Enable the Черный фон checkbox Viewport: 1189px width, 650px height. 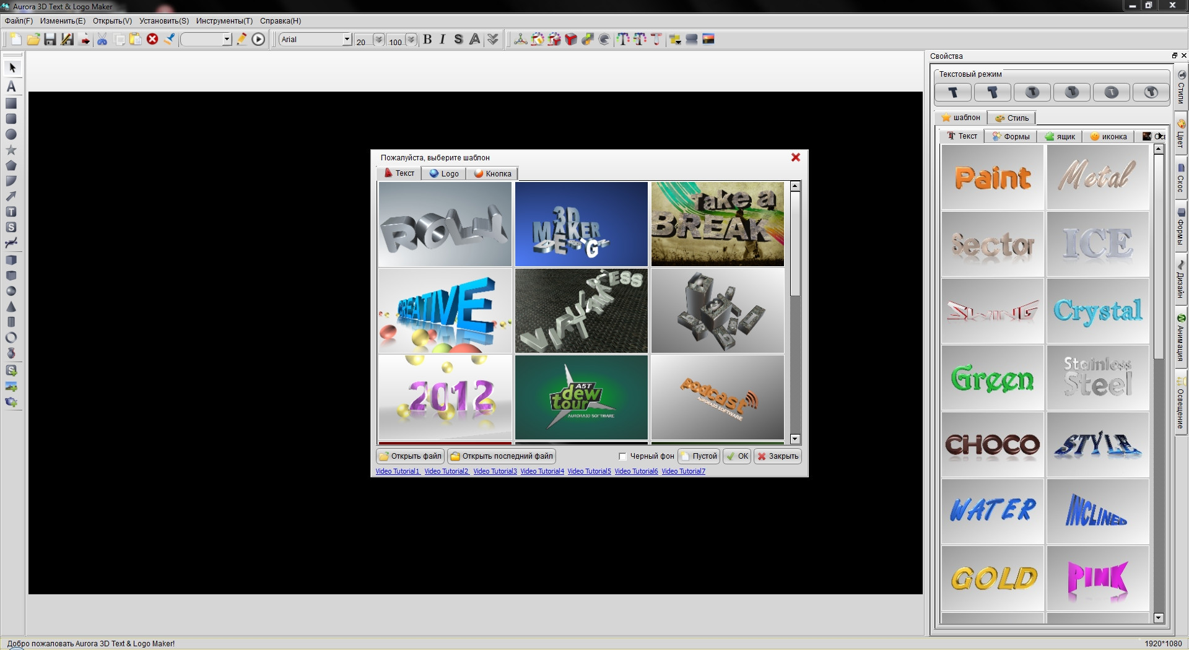coord(622,456)
